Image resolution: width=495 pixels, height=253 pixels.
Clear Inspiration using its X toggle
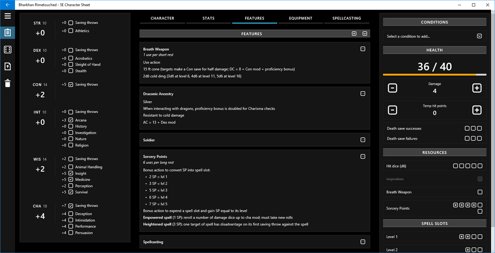480,179
